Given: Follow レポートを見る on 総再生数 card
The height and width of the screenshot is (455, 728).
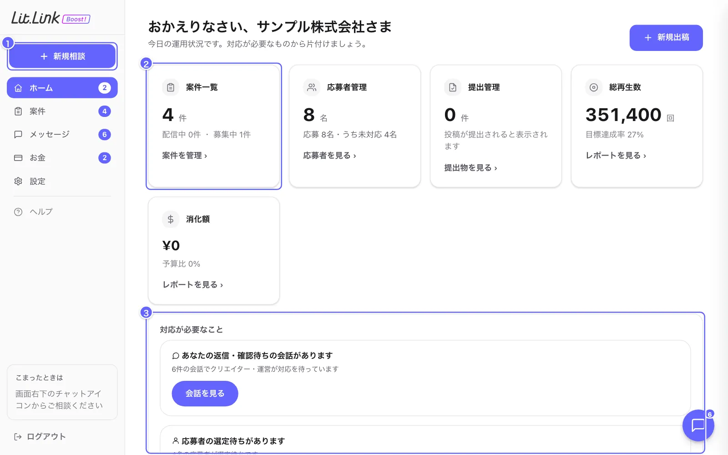Looking at the screenshot, I should pyautogui.click(x=616, y=156).
